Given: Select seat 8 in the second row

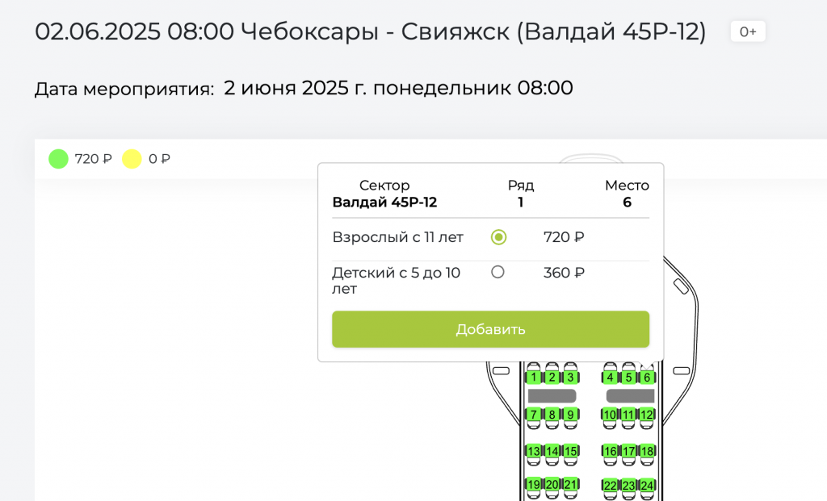Looking at the screenshot, I should 552,415.
